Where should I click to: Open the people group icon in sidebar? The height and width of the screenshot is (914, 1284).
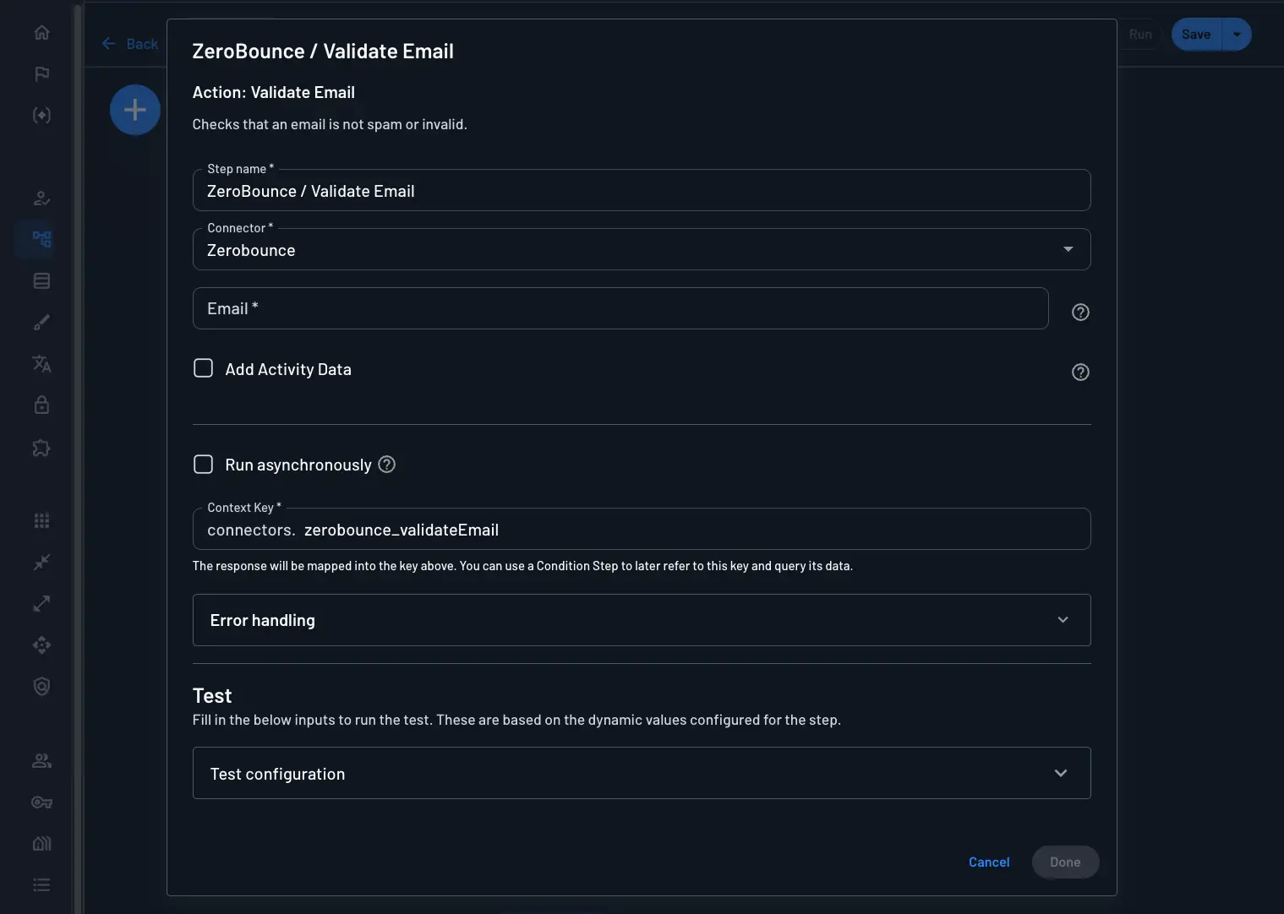point(41,760)
